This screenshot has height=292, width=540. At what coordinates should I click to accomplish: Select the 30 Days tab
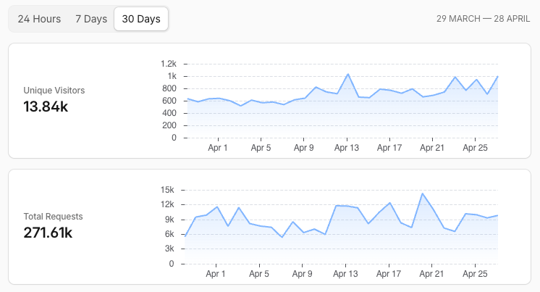pyautogui.click(x=141, y=19)
